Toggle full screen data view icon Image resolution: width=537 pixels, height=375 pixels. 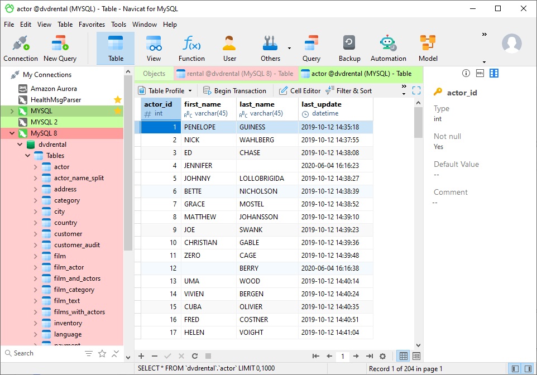point(416,90)
